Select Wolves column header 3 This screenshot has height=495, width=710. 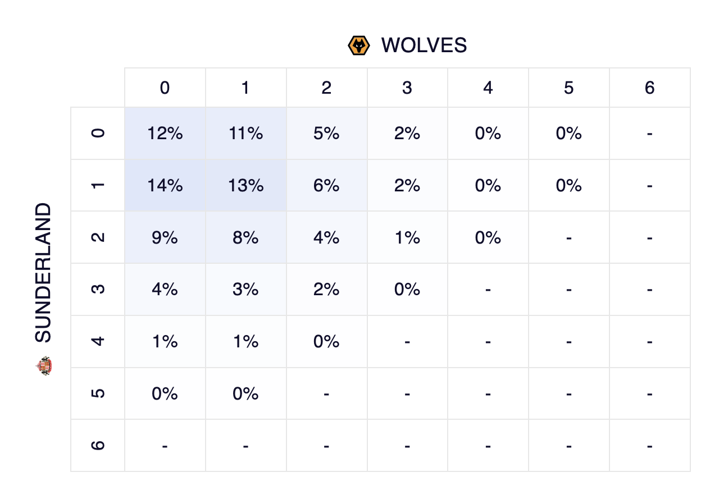407,88
